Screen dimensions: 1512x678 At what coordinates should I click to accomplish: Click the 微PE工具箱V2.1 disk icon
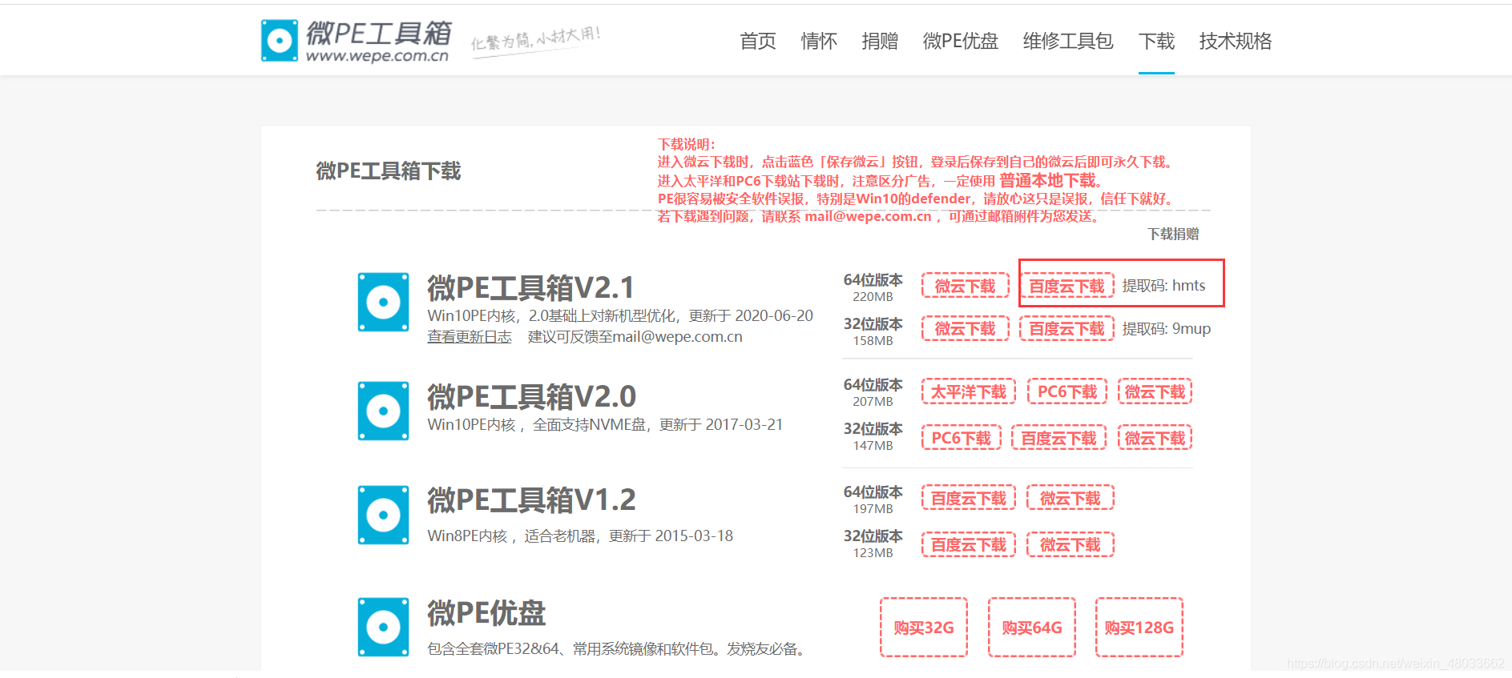(x=383, y=303)
